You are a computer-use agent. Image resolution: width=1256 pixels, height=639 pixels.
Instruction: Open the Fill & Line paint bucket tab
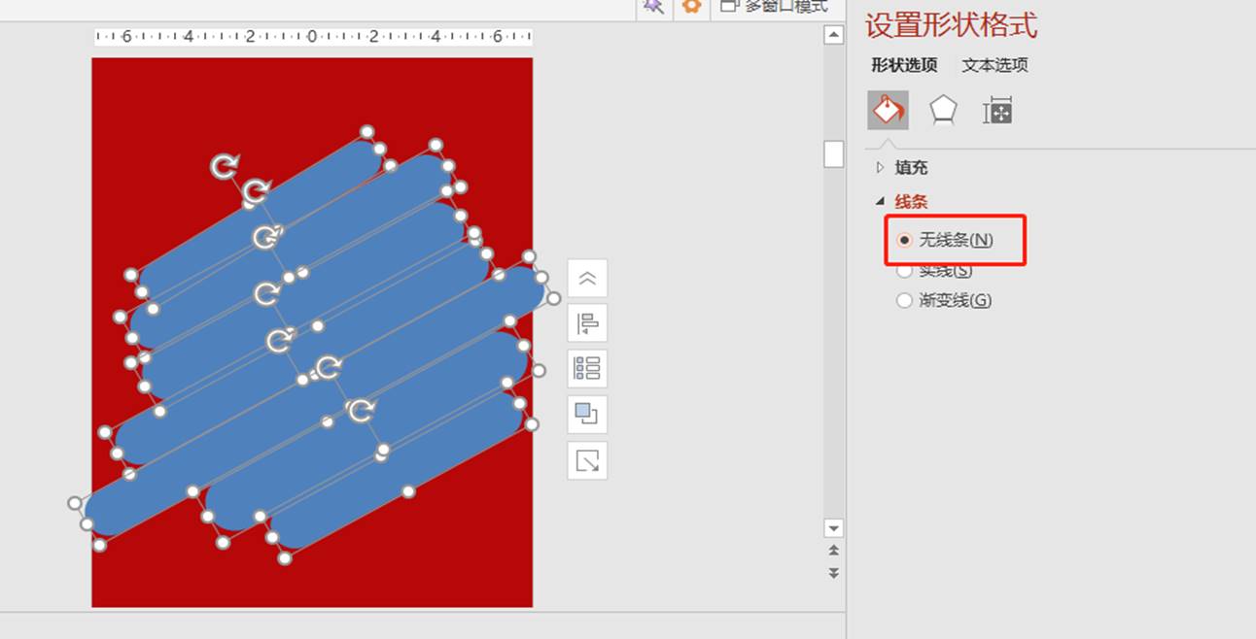tap(888, 111)
